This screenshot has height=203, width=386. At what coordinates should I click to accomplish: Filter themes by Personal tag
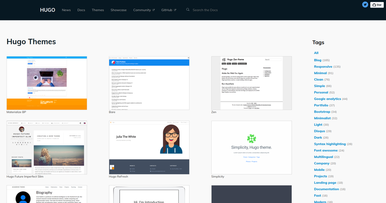tap(321, 92)
